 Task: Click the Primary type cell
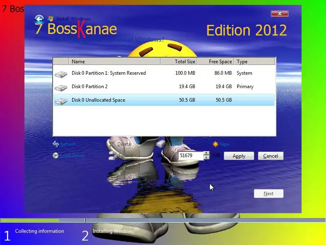click(245, 87)
